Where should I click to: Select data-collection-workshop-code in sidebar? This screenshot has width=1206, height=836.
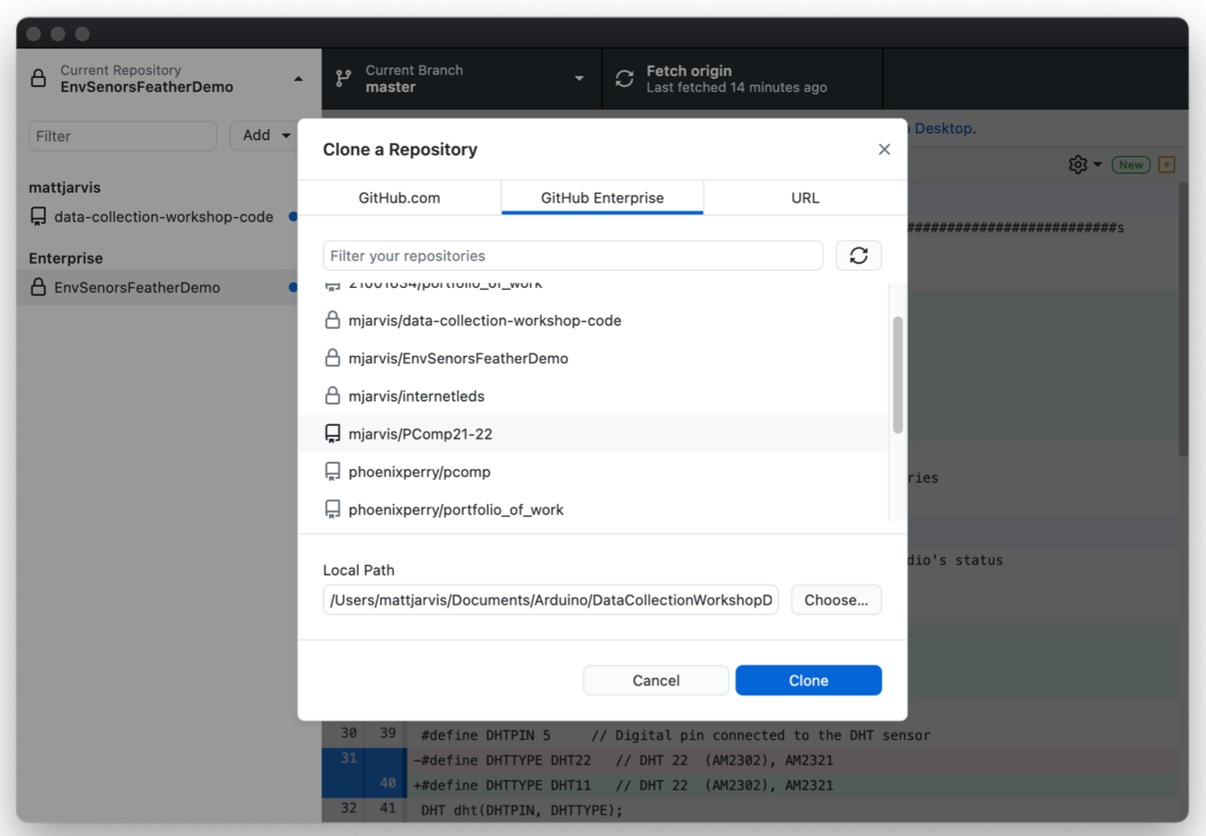157,217
